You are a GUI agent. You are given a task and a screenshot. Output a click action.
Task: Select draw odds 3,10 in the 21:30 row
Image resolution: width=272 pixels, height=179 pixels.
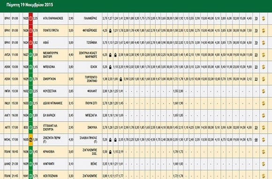click(x=71, y=164)
